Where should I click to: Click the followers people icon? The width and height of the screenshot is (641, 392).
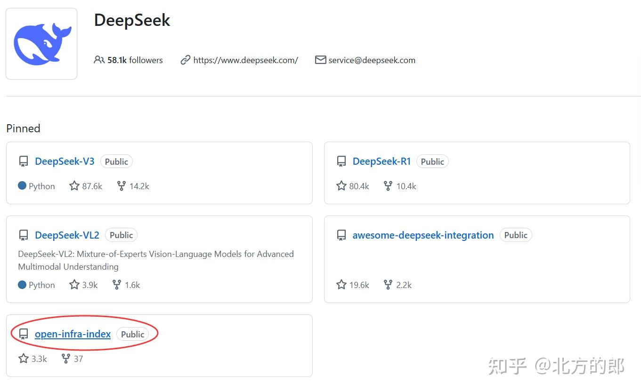point(99,60)
